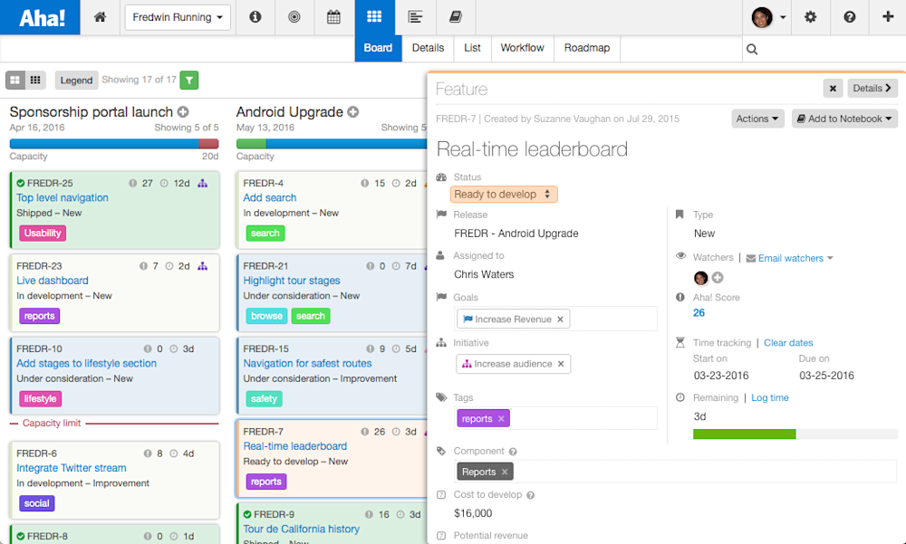Click the green filter icon beside Showing 17 of 17
The image size is (906, 544).
[188, 80]
